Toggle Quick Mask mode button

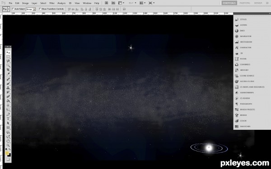(8, 160)
